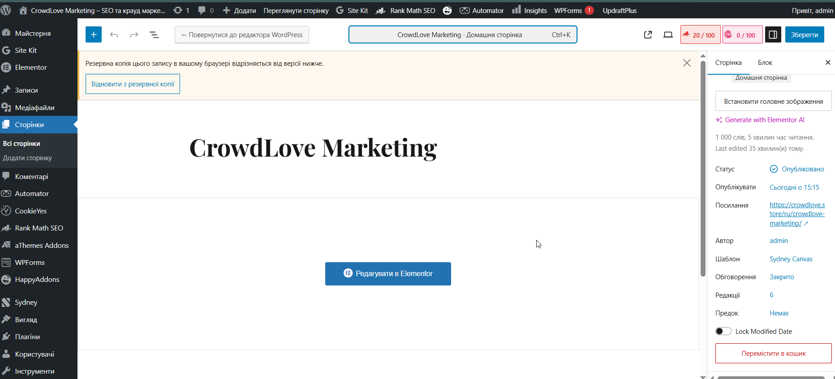Screen dimensions: 835x379
Task: Redo the editor change
Action: click(134, 34)
